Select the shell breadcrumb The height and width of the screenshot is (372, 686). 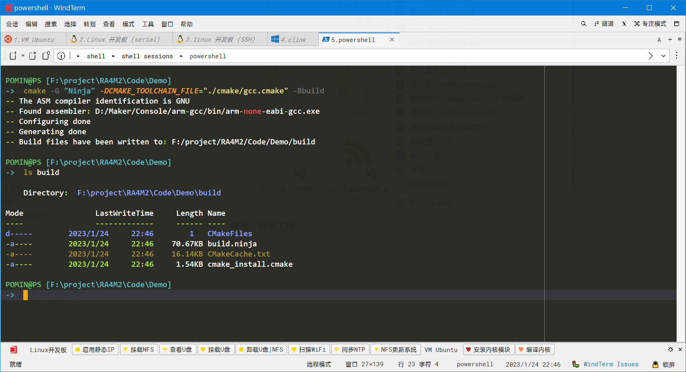[96, 56]
